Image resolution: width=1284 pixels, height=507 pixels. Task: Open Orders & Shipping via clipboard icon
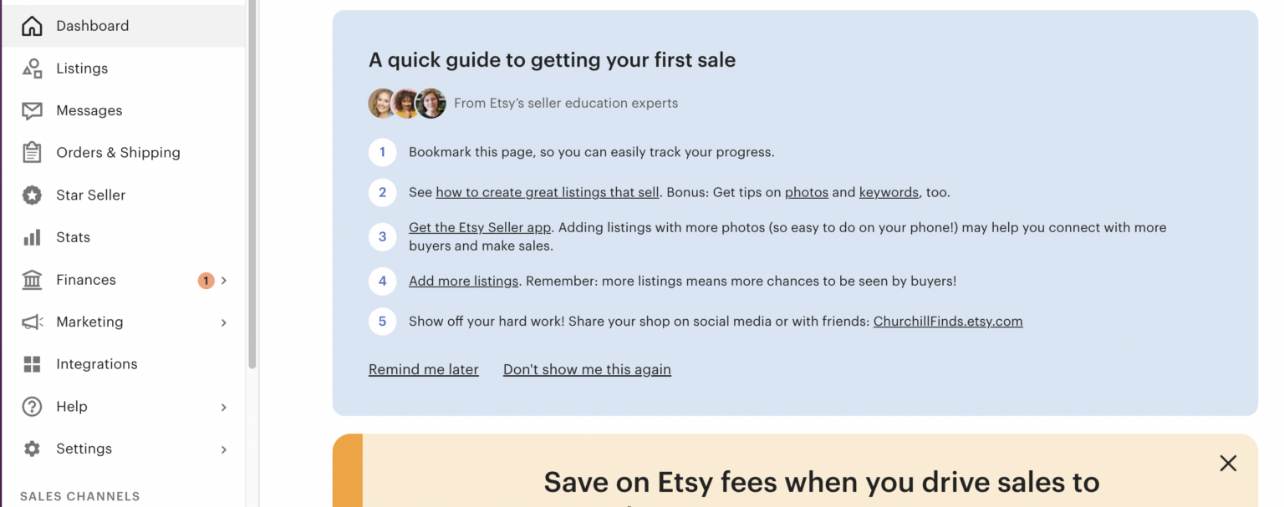pos(32,152)
